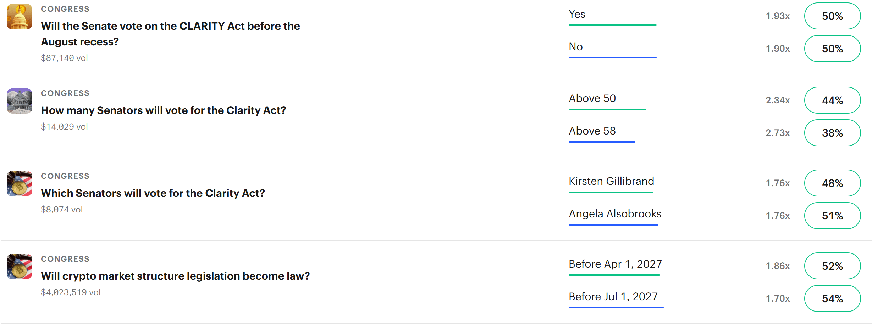872x325 pixels.
Task: Click the gray Capitol building market icon
Action: 20,101
